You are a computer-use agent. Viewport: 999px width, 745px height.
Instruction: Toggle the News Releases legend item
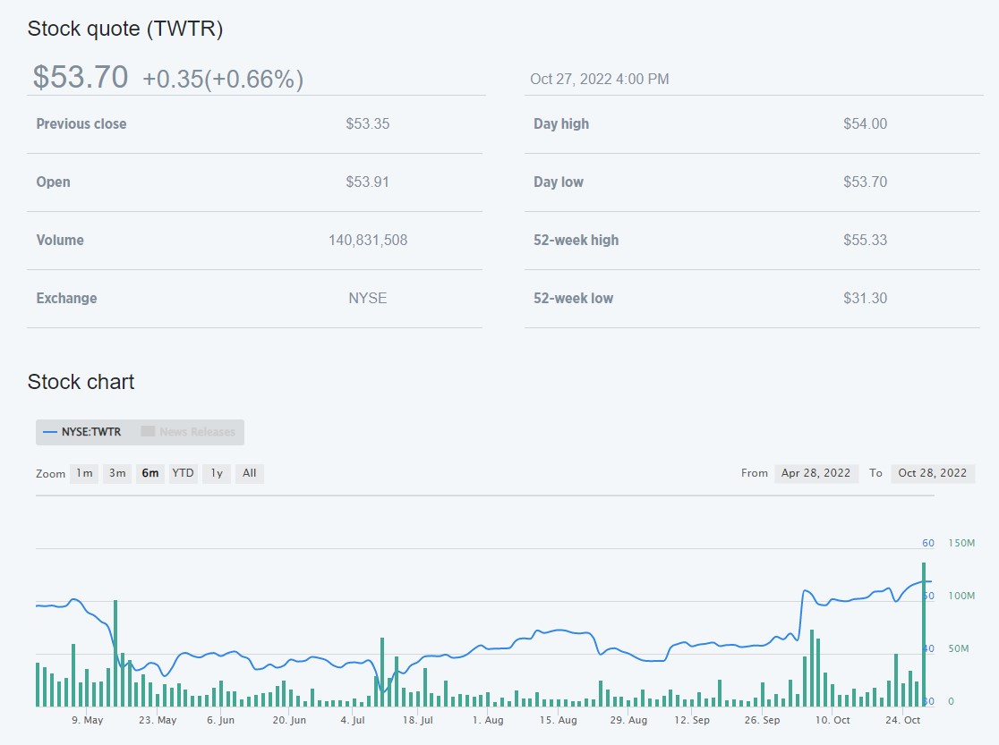tap(188, 432)
